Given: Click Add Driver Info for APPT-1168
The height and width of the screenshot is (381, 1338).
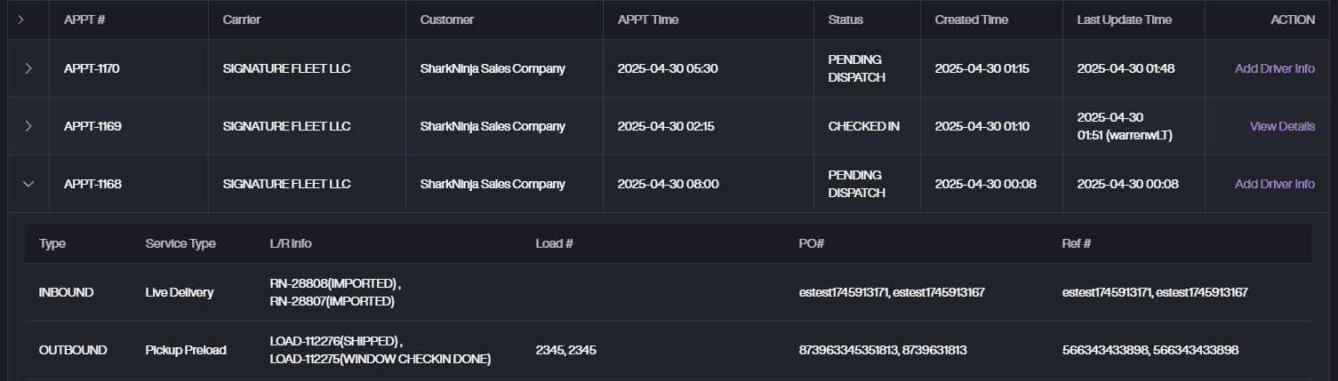Looking at the screenshot, I should [1274, 184].
